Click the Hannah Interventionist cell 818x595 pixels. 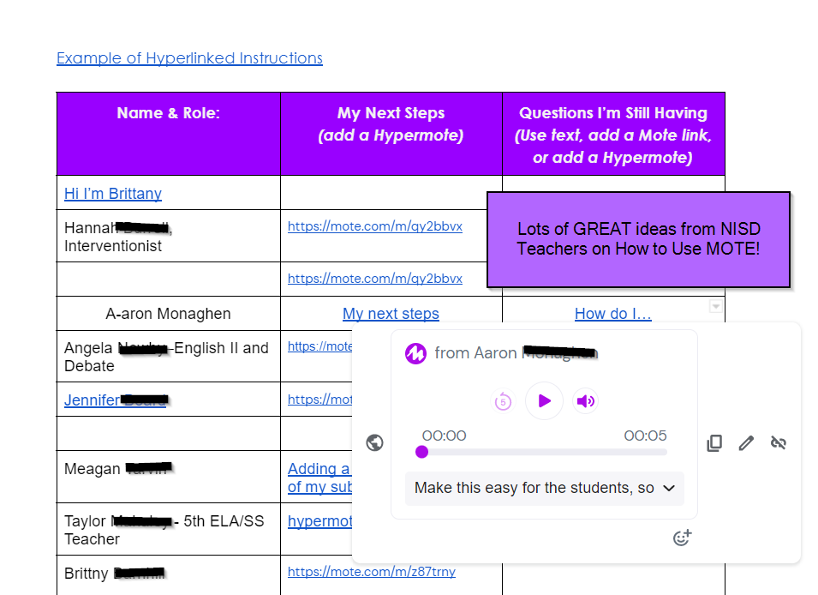click(169, 236)
